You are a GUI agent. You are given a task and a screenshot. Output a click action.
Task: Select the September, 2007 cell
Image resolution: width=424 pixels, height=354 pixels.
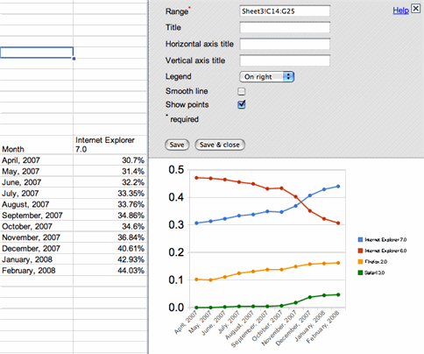[x=37, y=216]
